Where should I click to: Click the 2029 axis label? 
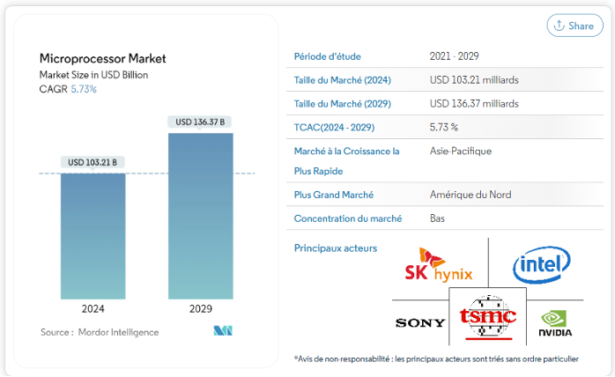click(x=201, y=309)
